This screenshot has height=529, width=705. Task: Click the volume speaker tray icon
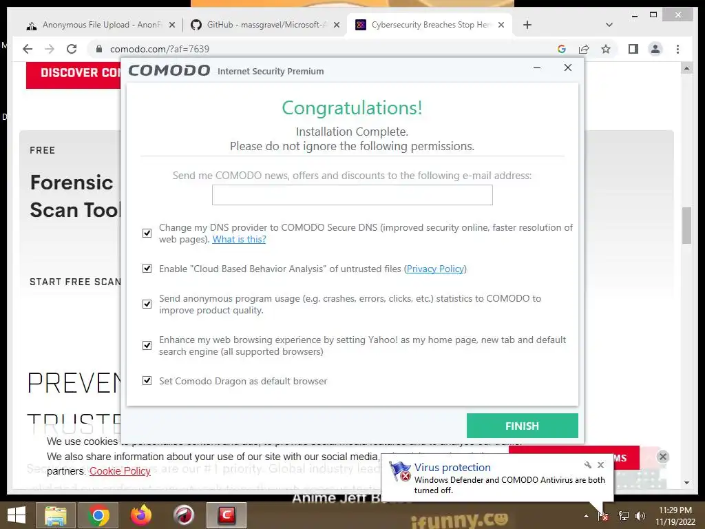click(640, 516)
